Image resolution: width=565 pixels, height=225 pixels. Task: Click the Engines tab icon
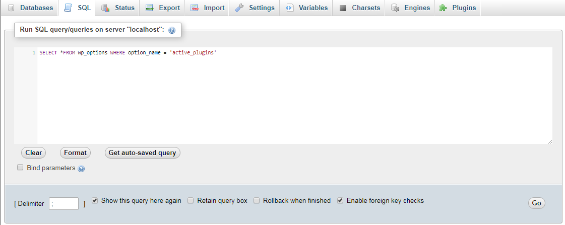(x=395, y=8)
